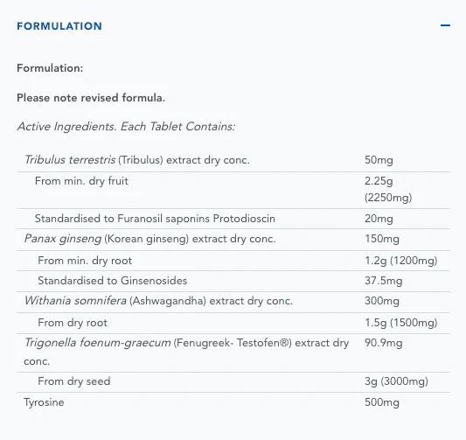
Task: Click the 90.9mg Fenugreek amount
Action: tap(384, 343)
